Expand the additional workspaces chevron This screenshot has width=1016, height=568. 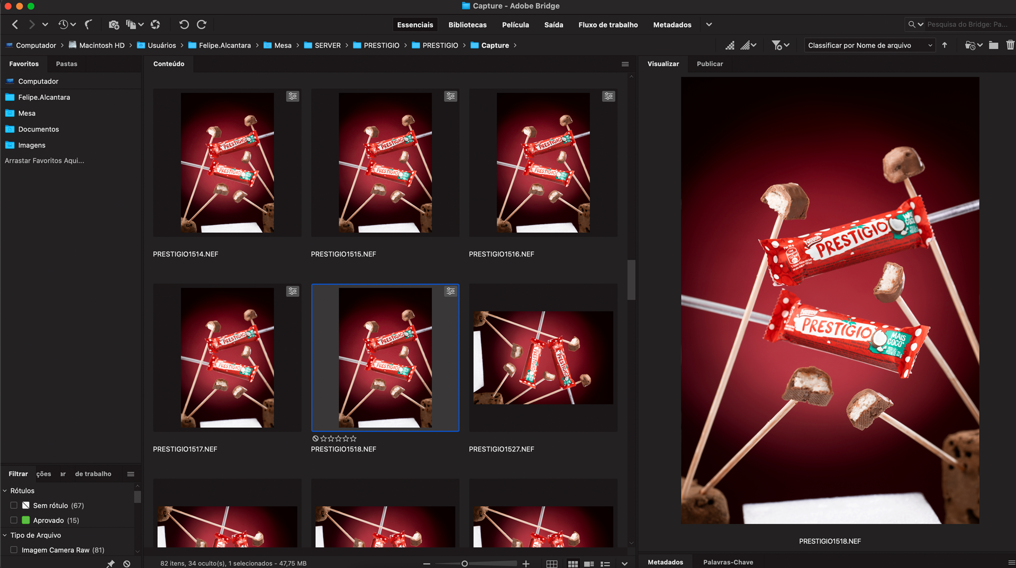coord(709,25)
